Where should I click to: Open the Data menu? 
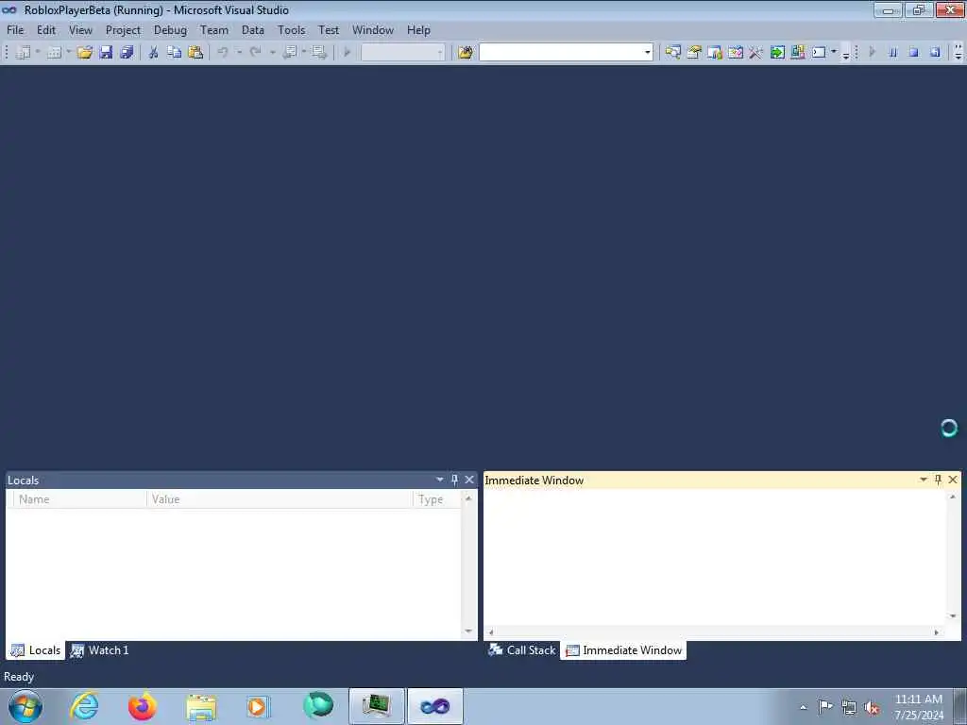253,29
